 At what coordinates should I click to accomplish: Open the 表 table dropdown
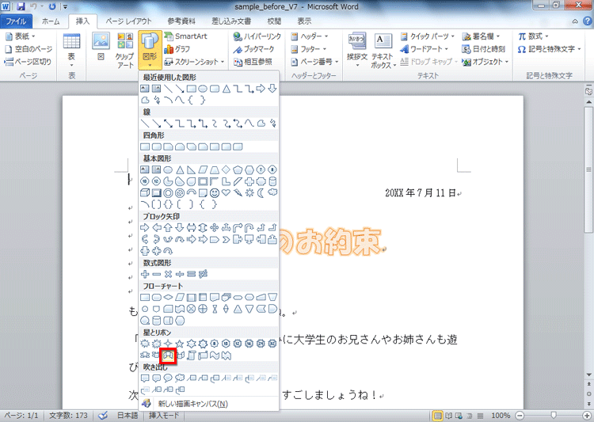click(71, 51)
